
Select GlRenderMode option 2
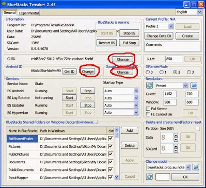(x=176, y=72)
